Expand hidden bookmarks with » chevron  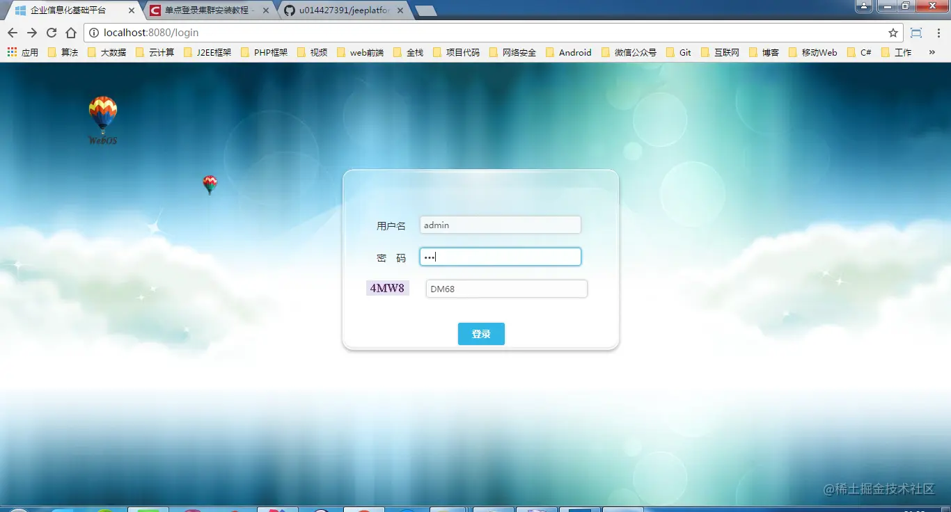pos(932,52)
